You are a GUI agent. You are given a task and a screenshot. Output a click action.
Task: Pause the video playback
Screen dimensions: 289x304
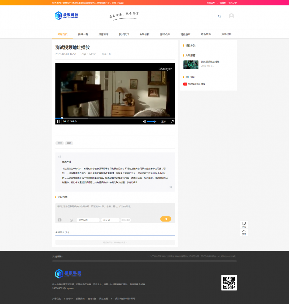click(x=58, y=121)
